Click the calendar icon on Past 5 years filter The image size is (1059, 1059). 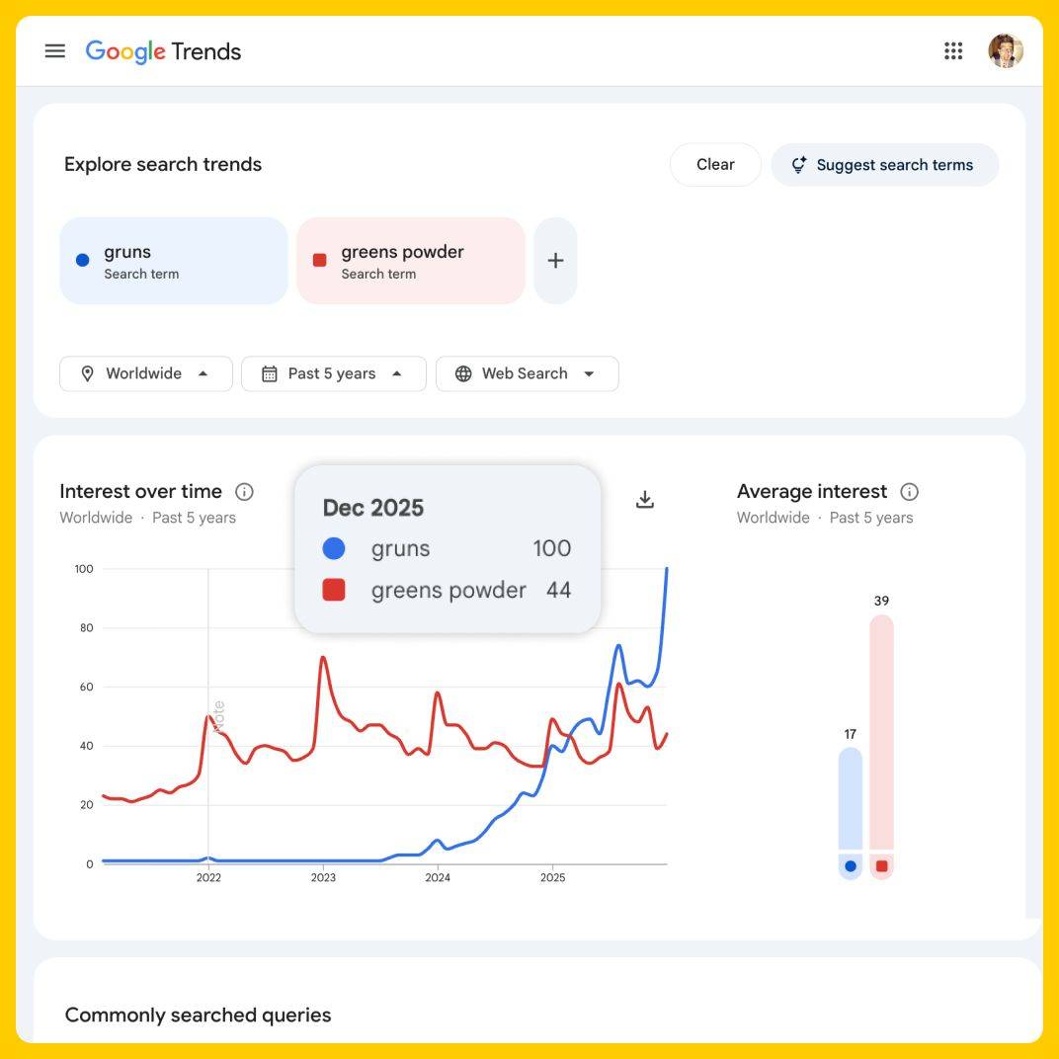pyautogui.click(x=269, y=373)
